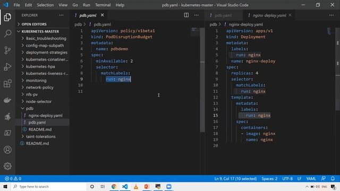340x191 pixels.
Task: Select the nginx-deploy.yaml editor tab
Action: [269, 15]
